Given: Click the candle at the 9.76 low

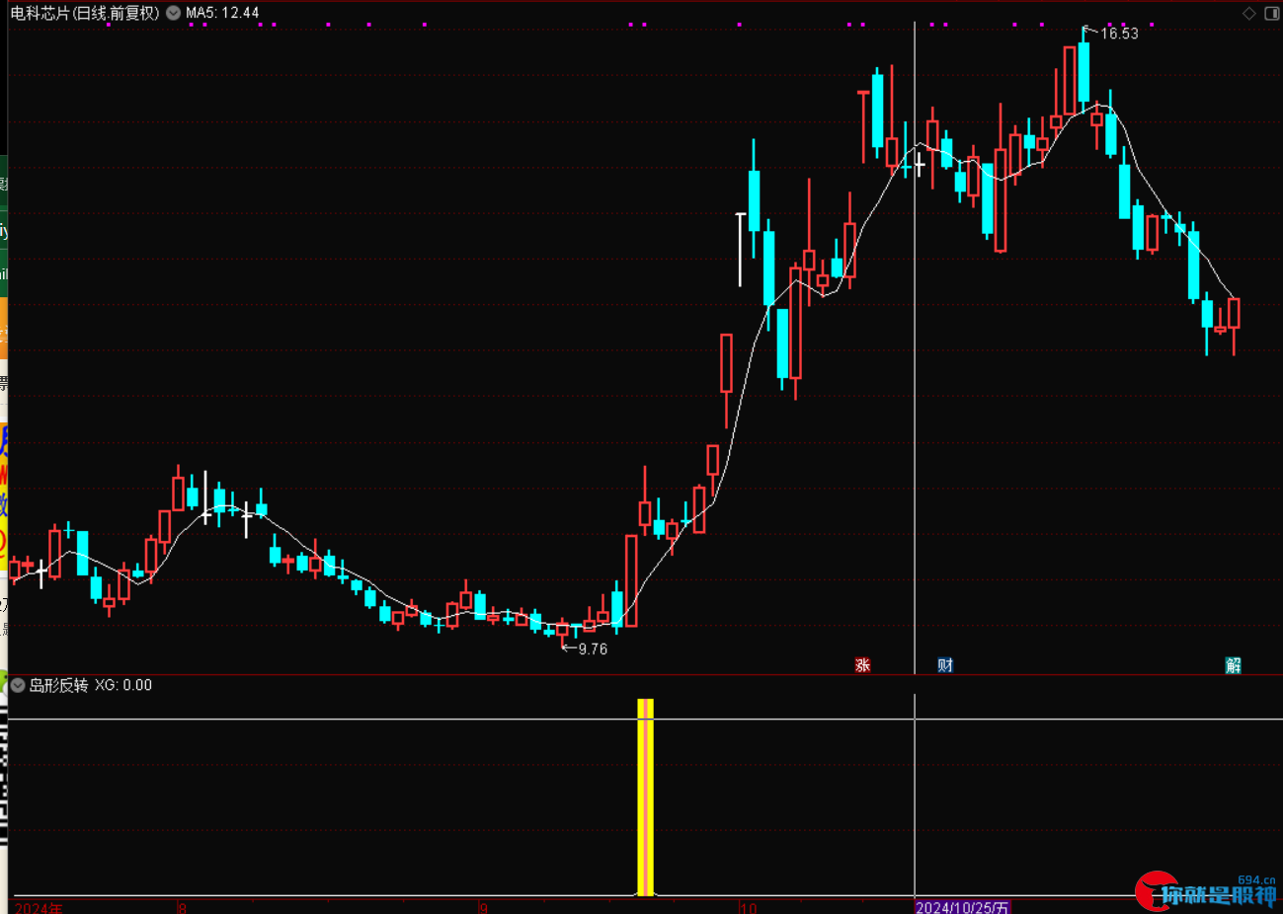Looking at the screenshot, I should [x=562, y=630].
